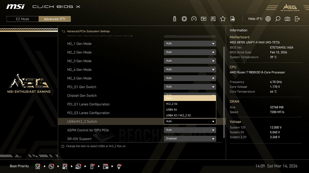Open the speedometer gauge performance icon
This screenshot has width=309, height=173.
pos(194,19)
